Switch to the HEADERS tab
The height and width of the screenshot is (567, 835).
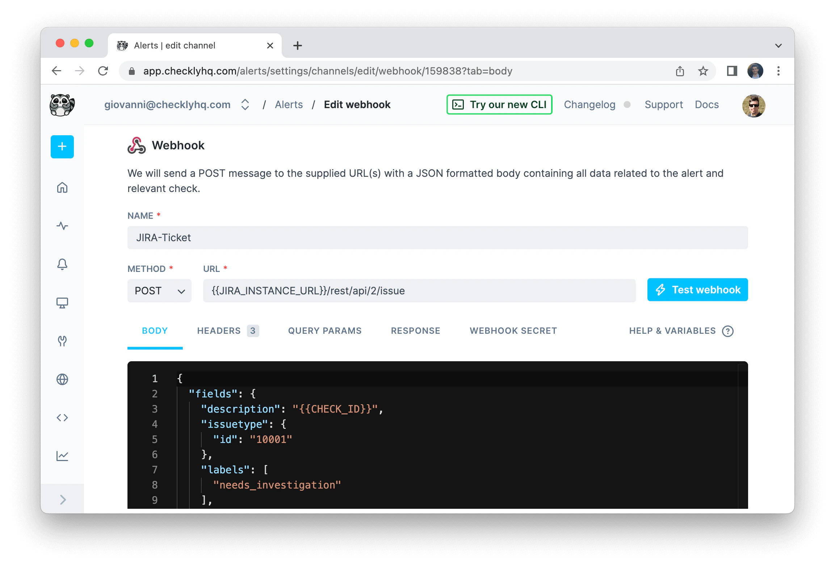[219, 331]
